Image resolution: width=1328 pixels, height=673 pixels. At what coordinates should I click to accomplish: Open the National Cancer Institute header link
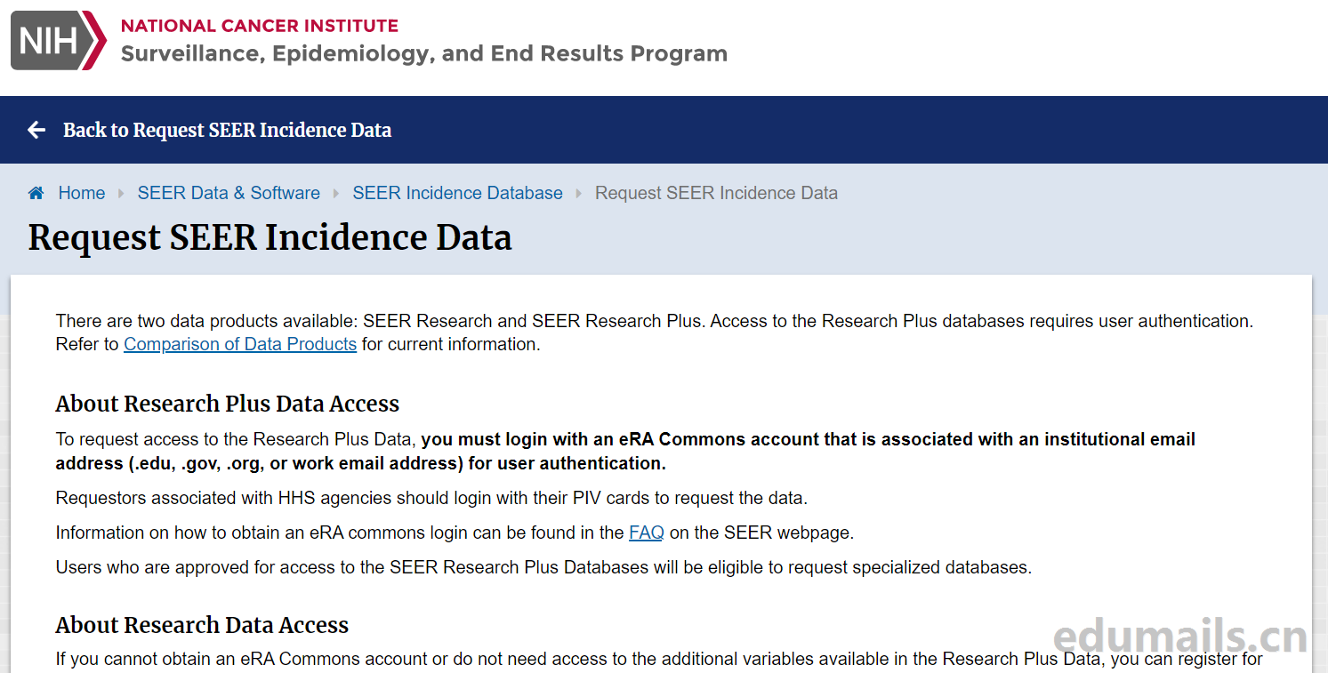pyautogui.click(x=259, y=26)
